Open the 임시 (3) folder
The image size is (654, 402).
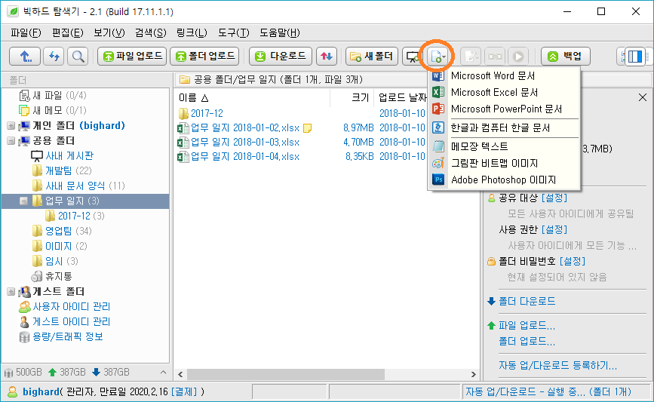55,261
